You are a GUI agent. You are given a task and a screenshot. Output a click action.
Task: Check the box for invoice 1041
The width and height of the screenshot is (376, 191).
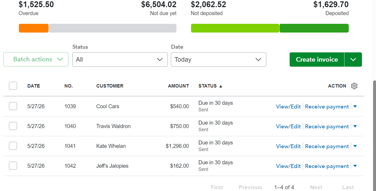tap(13, 146)
